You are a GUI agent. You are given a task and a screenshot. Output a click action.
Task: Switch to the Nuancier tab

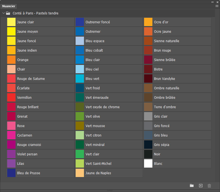pos(9,6)
